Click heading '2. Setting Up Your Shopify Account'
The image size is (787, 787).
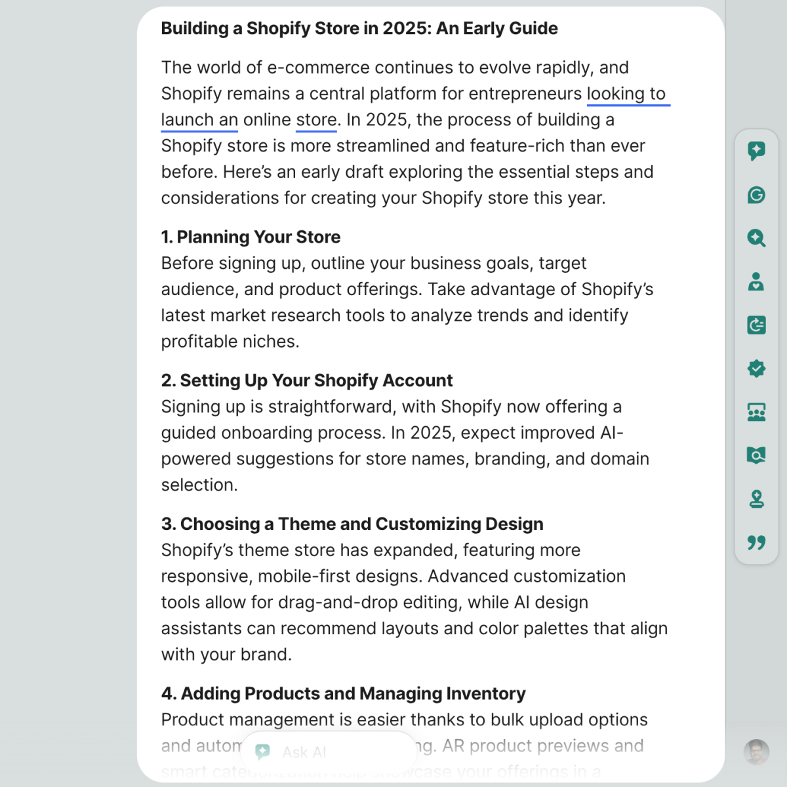pyautogui.click(x=306, y=380)
